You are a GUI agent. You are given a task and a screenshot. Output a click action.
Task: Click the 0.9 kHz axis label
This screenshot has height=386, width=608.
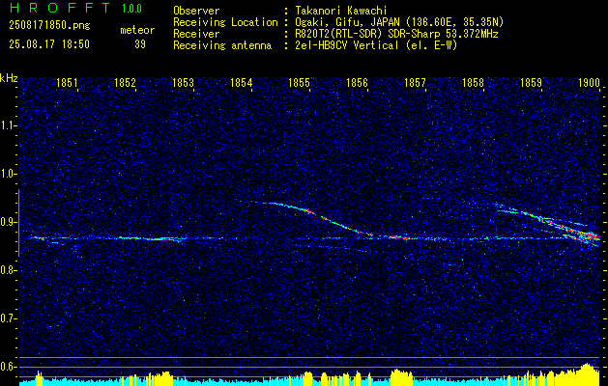coord(7,222)
